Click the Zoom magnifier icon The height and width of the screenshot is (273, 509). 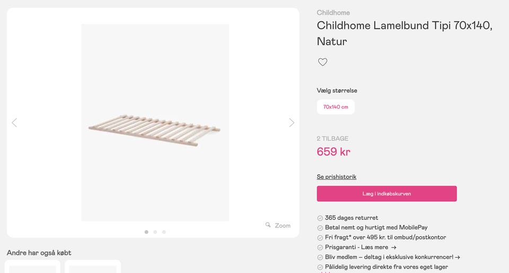(x=268, y=225)
